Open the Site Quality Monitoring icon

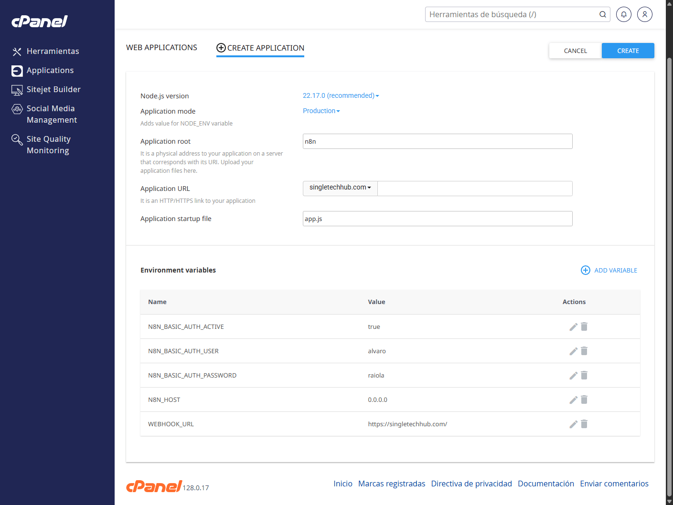pos(17,139)
